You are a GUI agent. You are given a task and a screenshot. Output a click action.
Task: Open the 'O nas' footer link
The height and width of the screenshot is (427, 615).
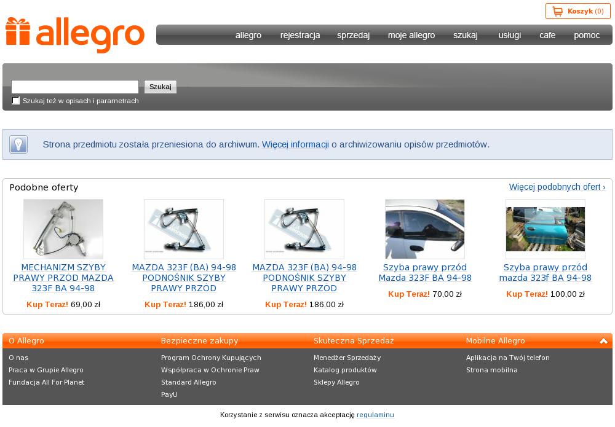click(18, 358)
